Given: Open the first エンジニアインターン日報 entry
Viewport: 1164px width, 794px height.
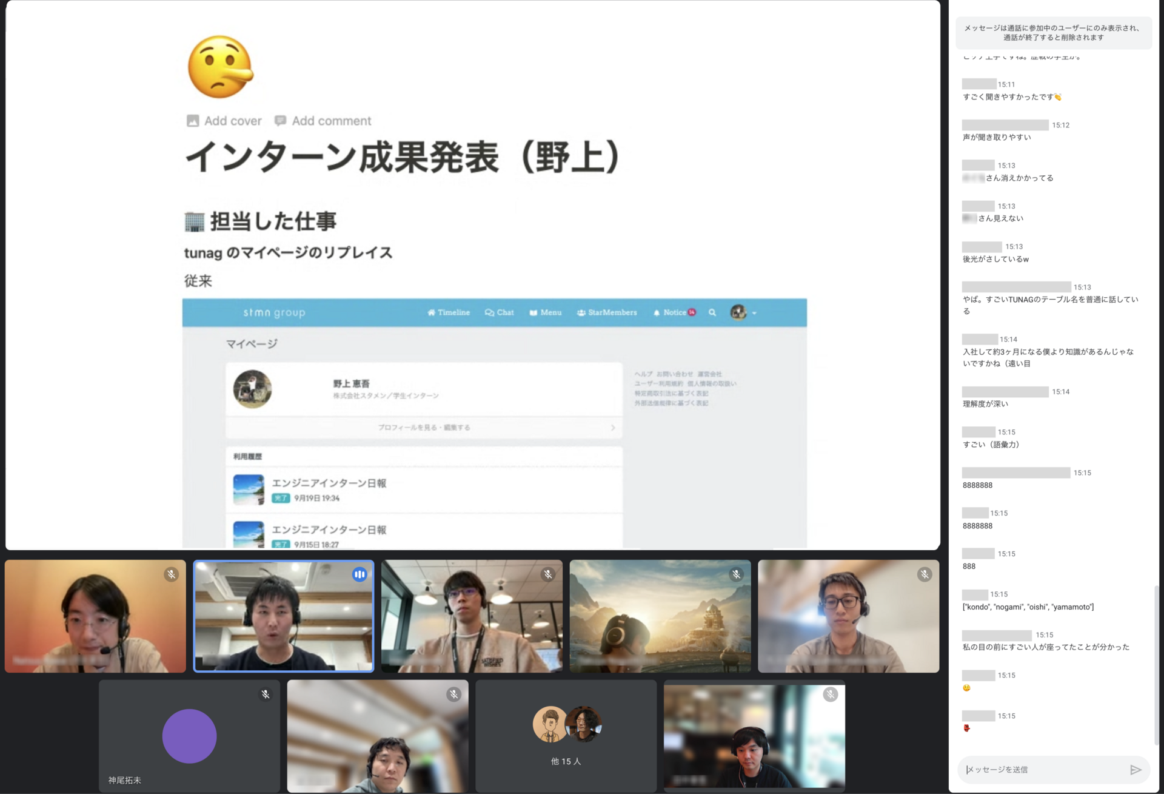Looking at the screenshot, I should pos(329,483).
